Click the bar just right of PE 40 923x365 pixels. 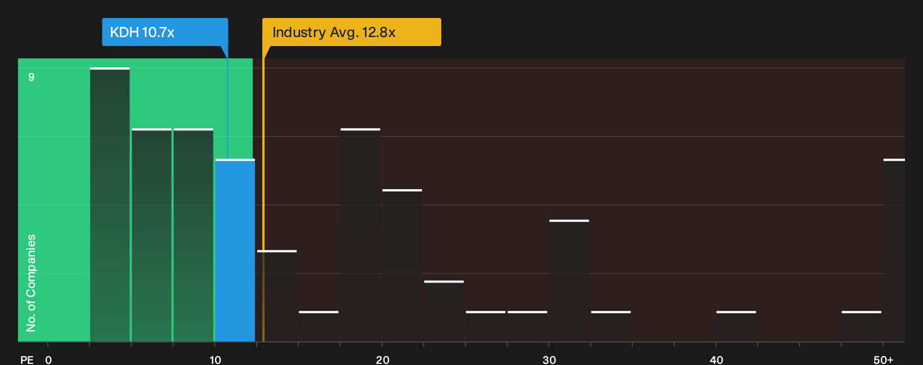(x=736, y=326)
